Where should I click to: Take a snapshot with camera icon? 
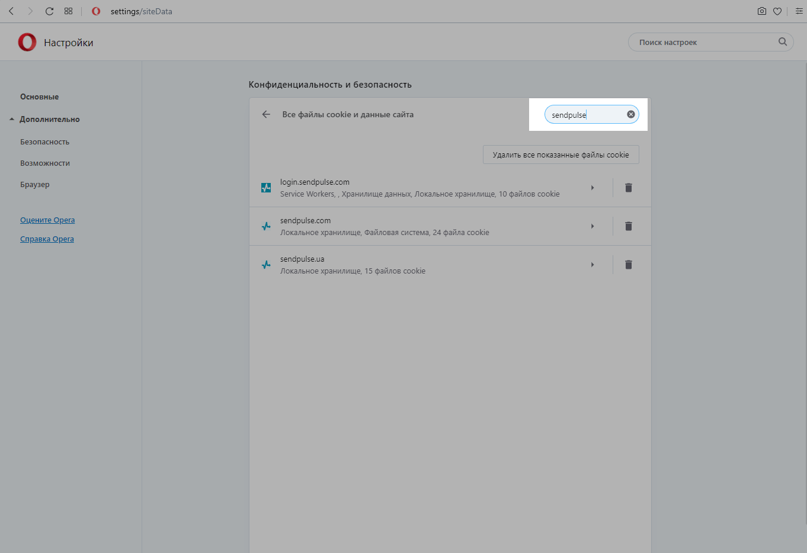(x=762, y=11)
